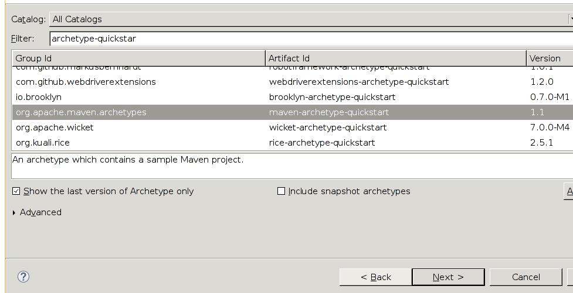This screenshot has height=293, width=573.
Task: Click version 7.0.0-M4 cell
Action: tap(550, 127)
